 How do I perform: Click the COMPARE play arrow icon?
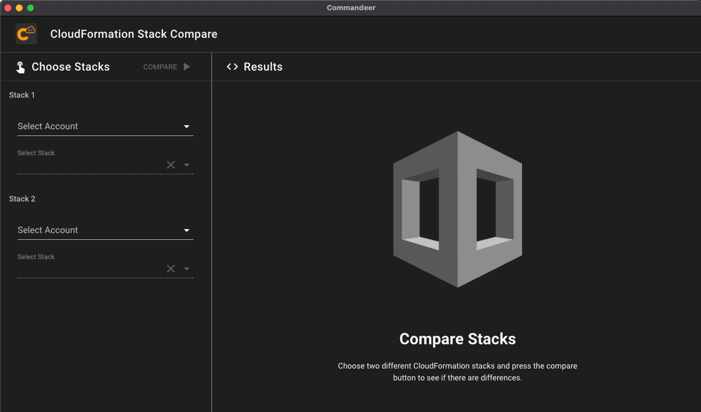[187, 67]
